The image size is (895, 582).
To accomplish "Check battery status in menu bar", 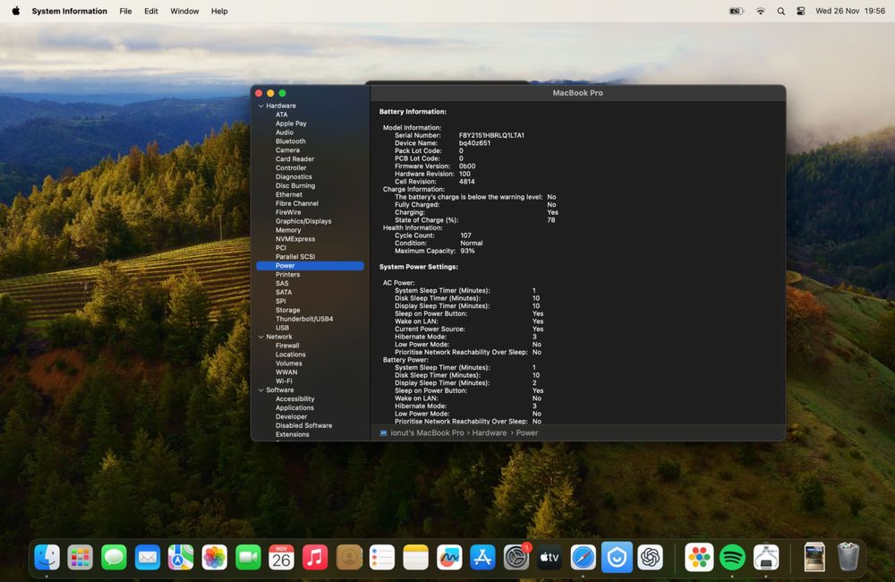I will [737, 11].
